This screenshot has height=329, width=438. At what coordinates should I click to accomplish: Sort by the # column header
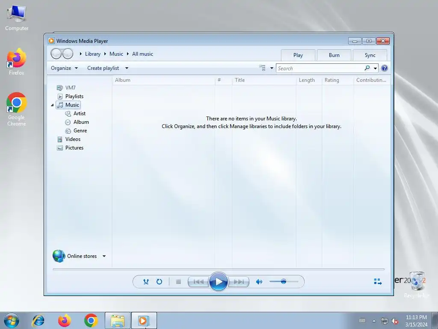click(223, 80)
